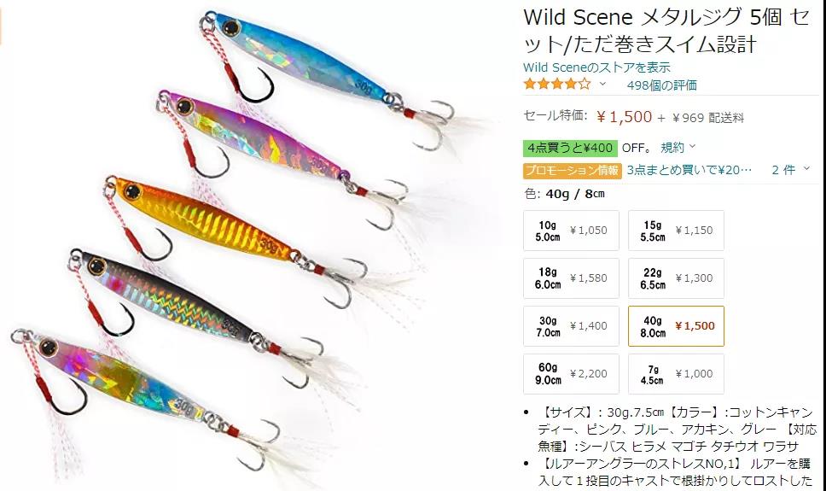The image size is (826, 491).
Task: Select the 15g 5.5cm size option
Action: pos(676,231)
